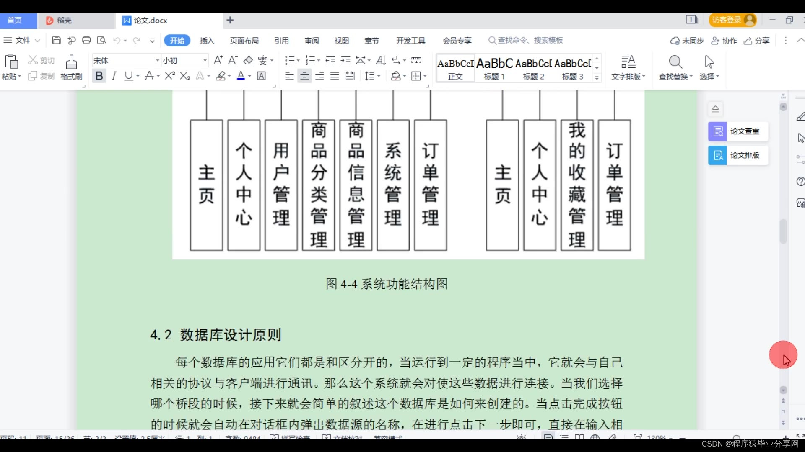Click the Clear formatting eraser icon
This screenshot has width=805, height=452.
coord(248,60)
